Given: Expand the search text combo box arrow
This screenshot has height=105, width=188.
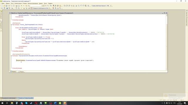Looking at the screenshot, I should pyautogui.click(x=42, y=6).
